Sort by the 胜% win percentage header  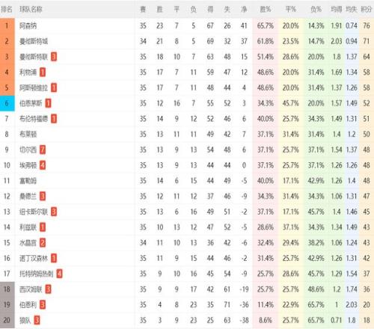(x=266, y=10)
